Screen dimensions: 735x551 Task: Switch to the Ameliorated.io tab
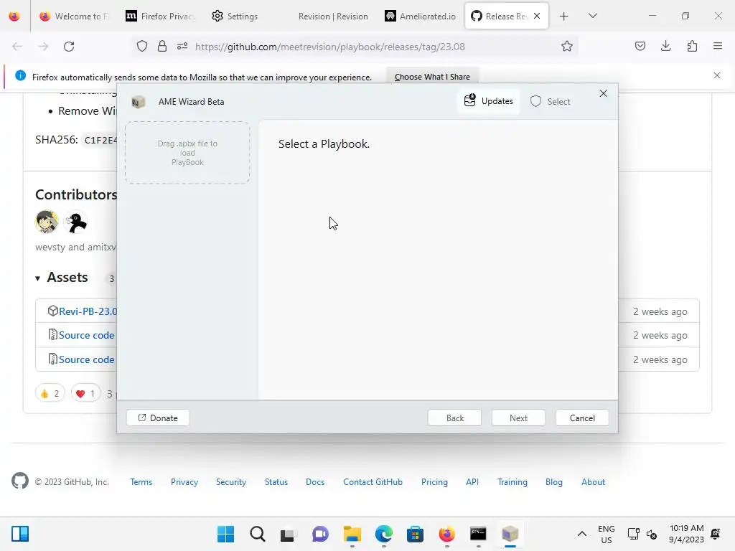click(x=420, y=16)
